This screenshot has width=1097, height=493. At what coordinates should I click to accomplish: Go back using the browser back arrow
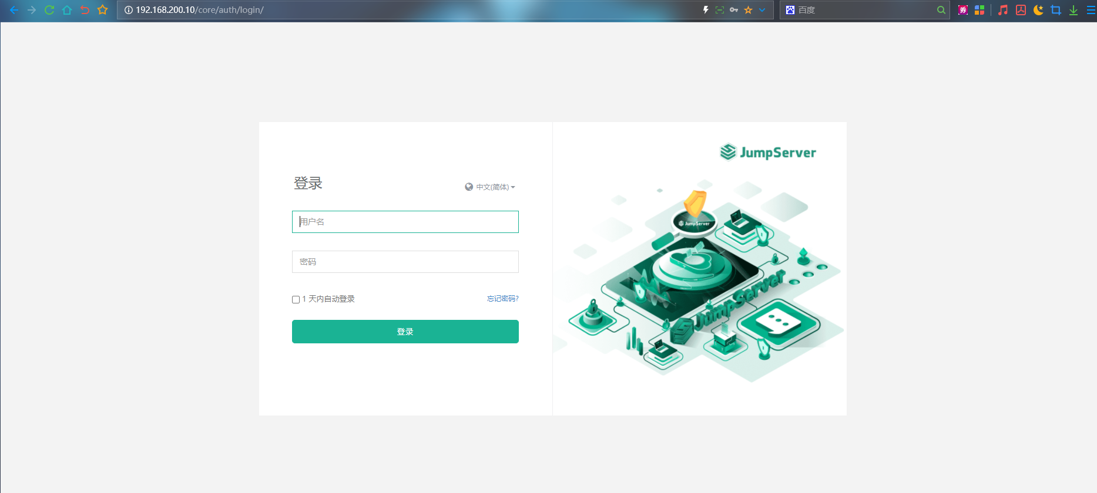pos(14,10)
